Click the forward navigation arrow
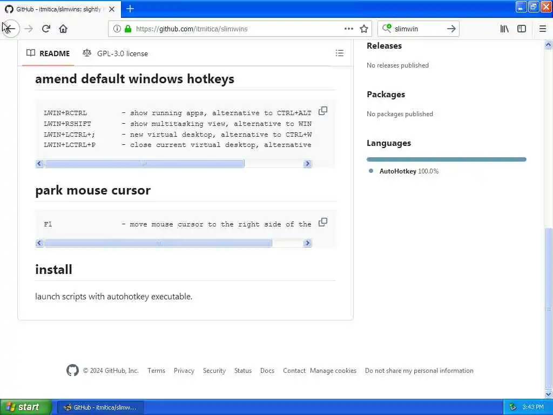 29,29
